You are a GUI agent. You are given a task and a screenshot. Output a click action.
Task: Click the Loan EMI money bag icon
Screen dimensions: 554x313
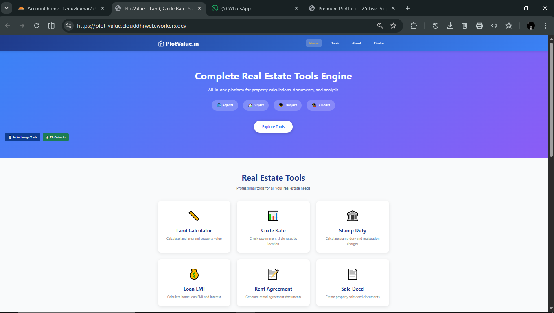[194, 274]
